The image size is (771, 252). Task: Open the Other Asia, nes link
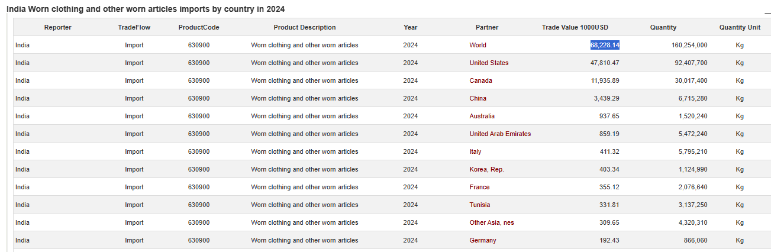[x=492, y=222]
